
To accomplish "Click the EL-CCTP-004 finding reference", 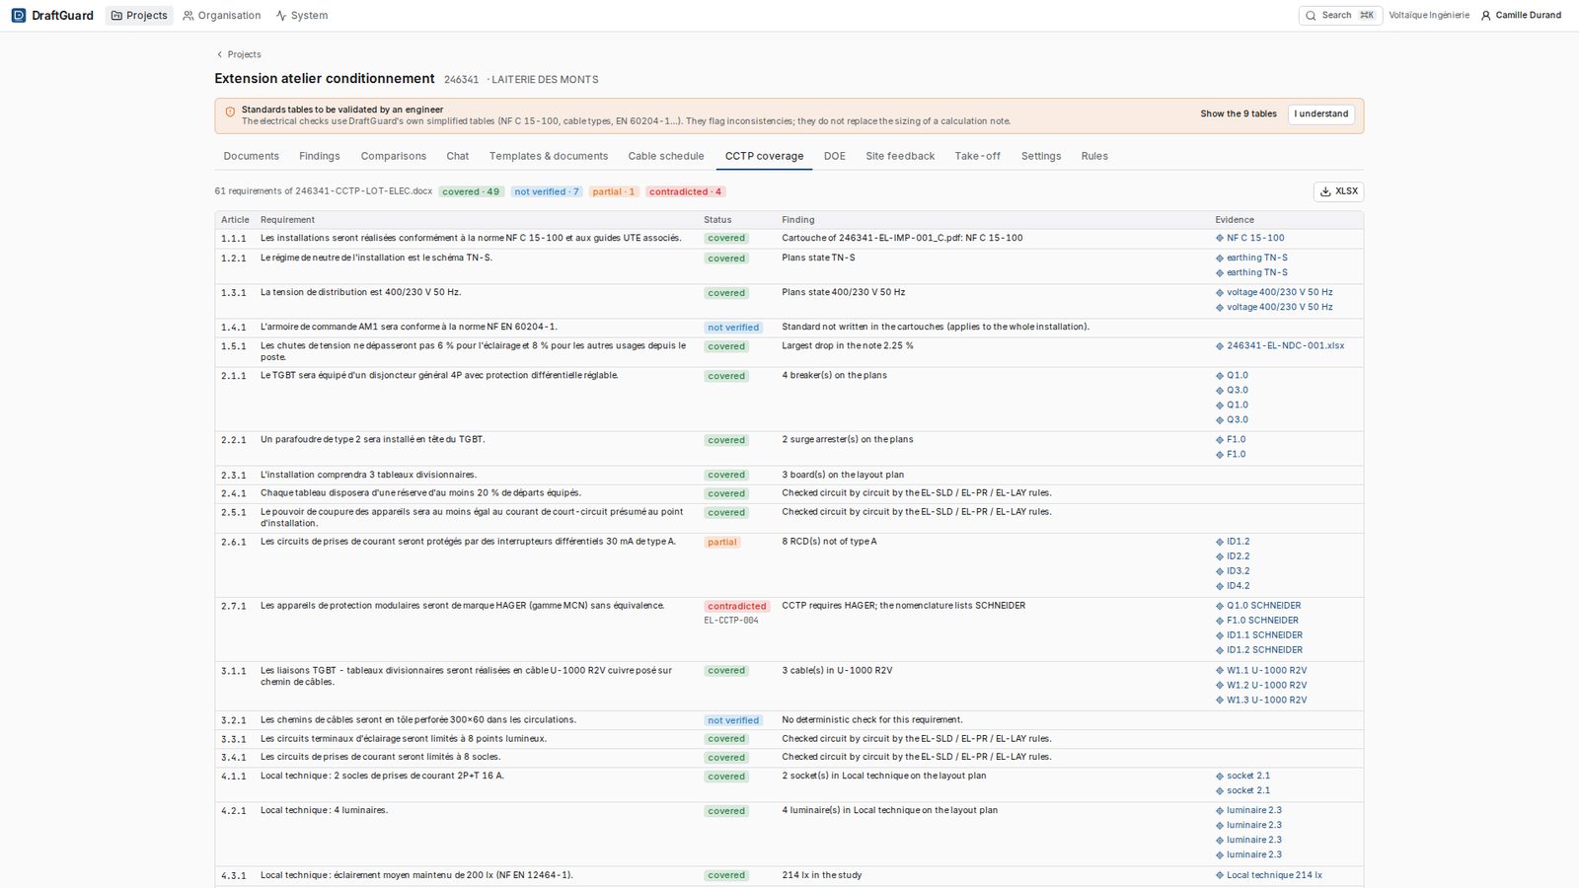I will pyautogui.click(x=731, y=621).
